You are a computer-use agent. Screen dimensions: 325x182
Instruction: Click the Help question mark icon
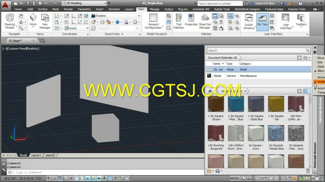click(300, 3)
